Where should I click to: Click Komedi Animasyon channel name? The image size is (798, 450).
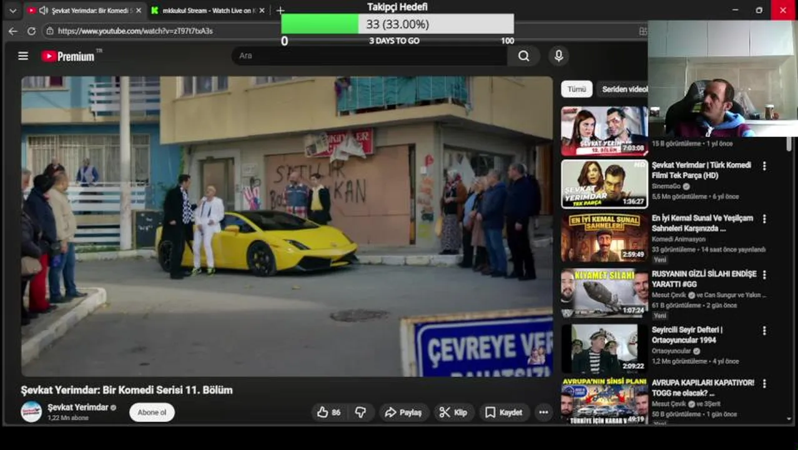(678, 239)
